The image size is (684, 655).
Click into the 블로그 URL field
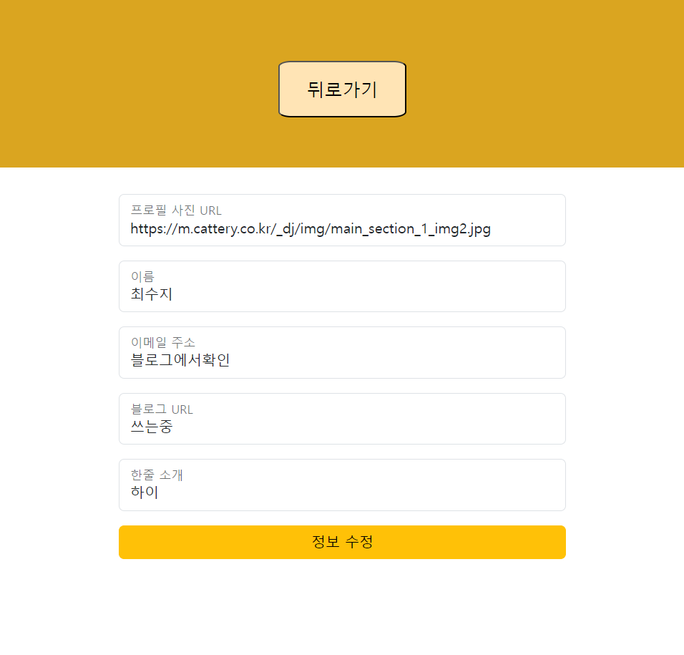coord(343,419)
